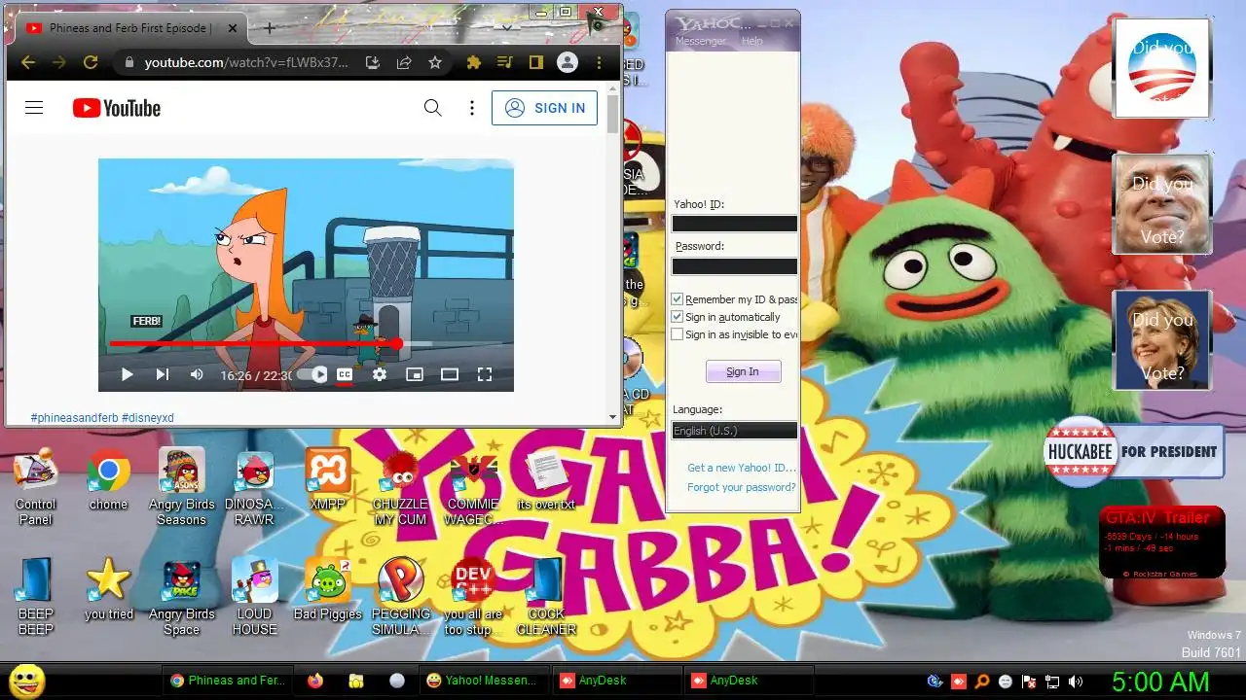Viewport: 1246px width, 700px height.
Task: Click the #disneyxd hashtag link
Action: click(148, 418)
